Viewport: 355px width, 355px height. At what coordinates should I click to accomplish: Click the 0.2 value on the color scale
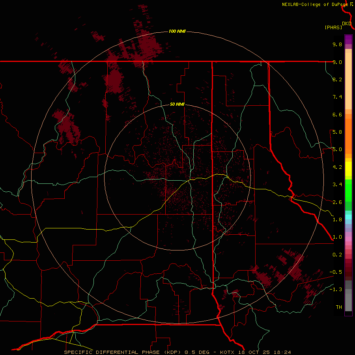pyautogui.click(x=337, y=255)
